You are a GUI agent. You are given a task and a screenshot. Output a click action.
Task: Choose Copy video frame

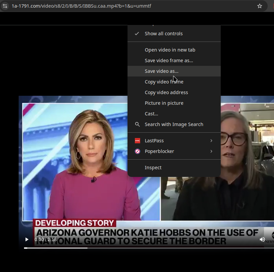pyautogui.click(x=174, y=82)
